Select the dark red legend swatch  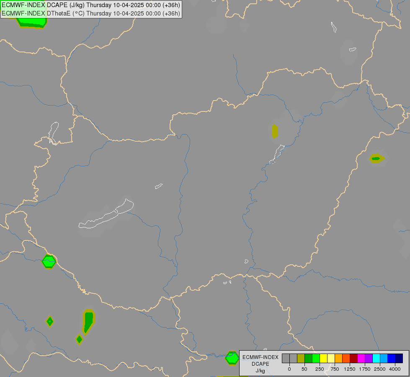[354, 358]
